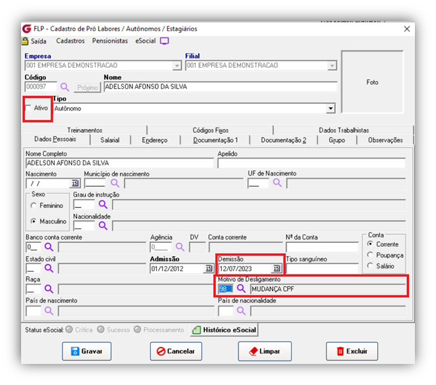This screenshot has height=385, width=436.
Task: Open Nacionalidade lookup magnifier
Action: pos(103,226)
